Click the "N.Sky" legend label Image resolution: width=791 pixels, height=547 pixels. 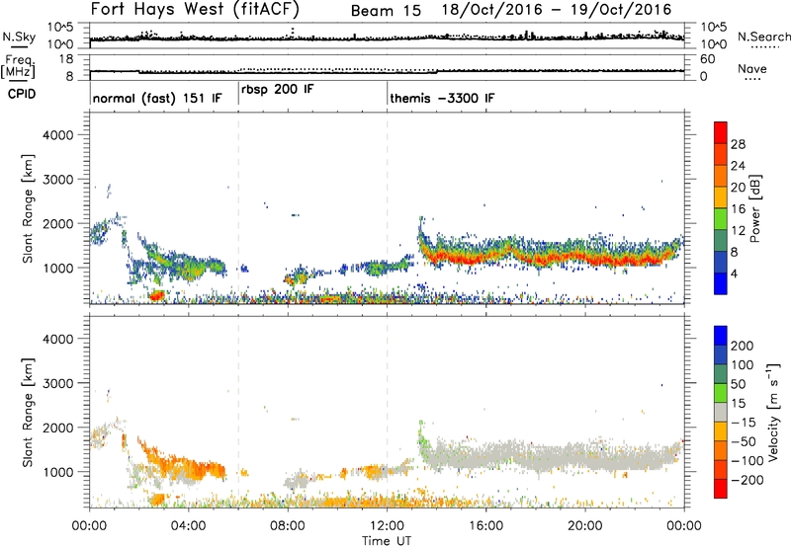coord(19,37)
